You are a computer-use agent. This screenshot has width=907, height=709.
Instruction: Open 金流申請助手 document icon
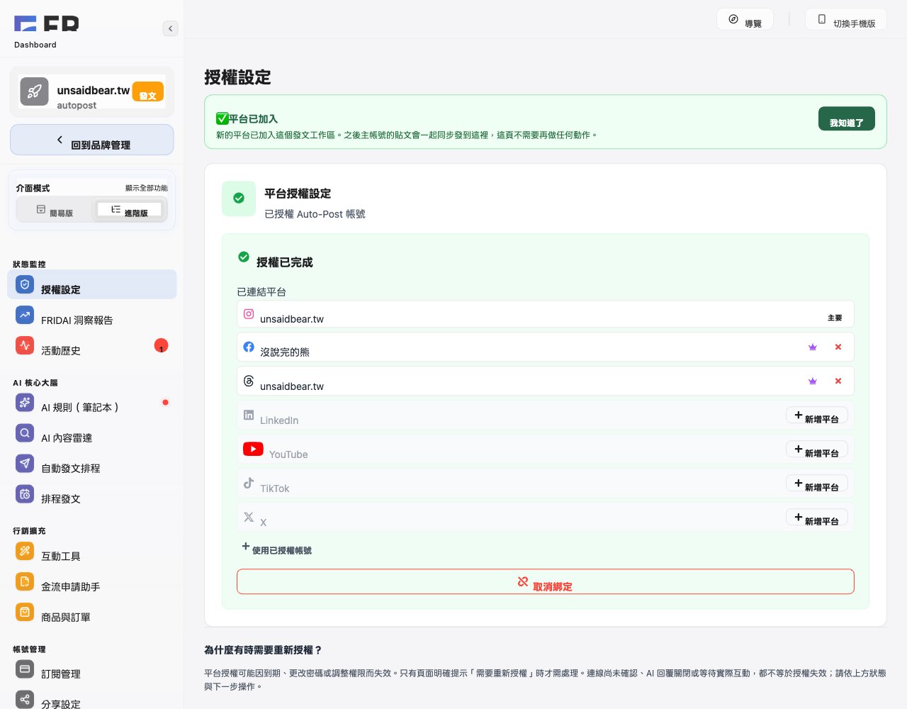[25, 581]
